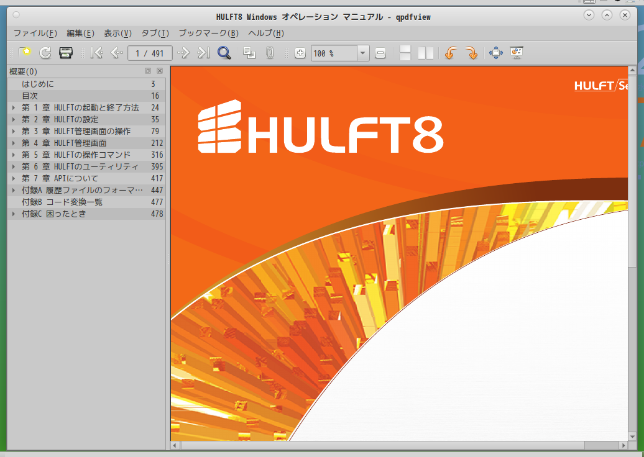Click the Refresh document icon

click(45, 53)
